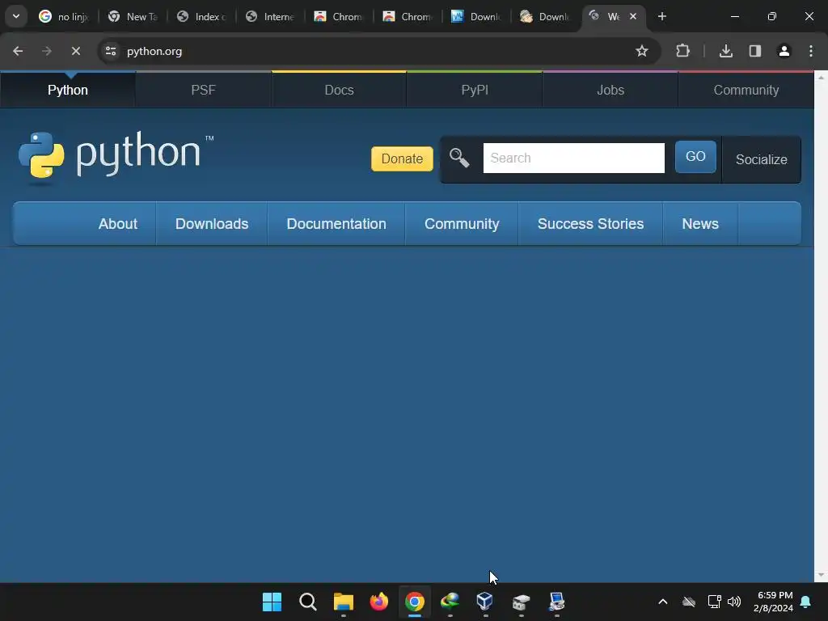
Task: Open Chrome extensions puzzle icon
Action: pos(682,51)
